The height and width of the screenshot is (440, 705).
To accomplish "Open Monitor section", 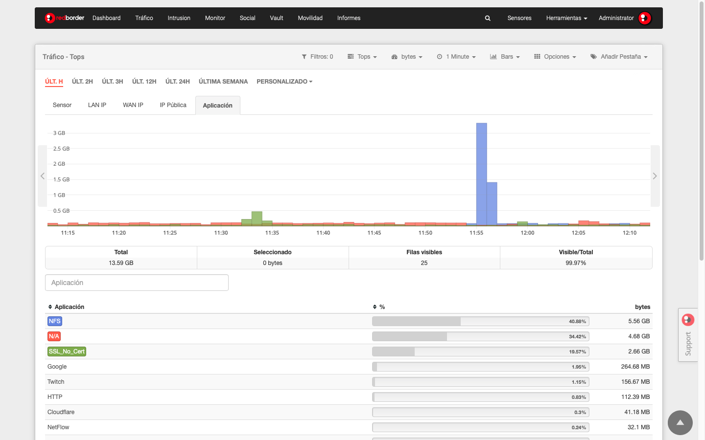I will click(215, 18).
